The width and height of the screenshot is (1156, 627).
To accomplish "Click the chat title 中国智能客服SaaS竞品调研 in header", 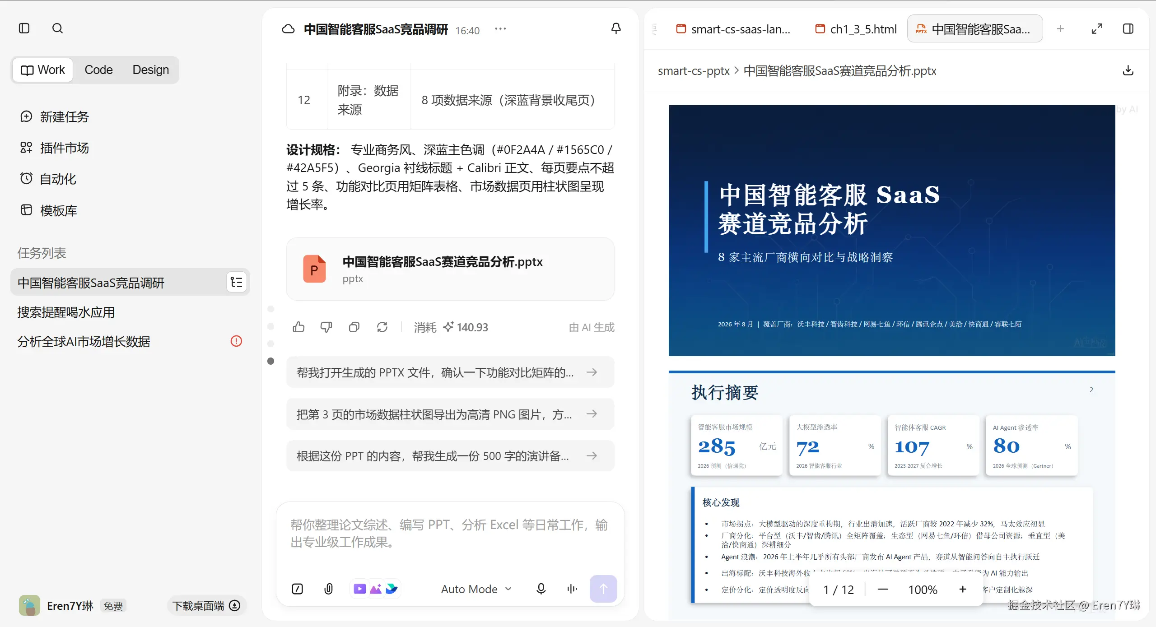I will pyautogui.click(x=376, y=29).
